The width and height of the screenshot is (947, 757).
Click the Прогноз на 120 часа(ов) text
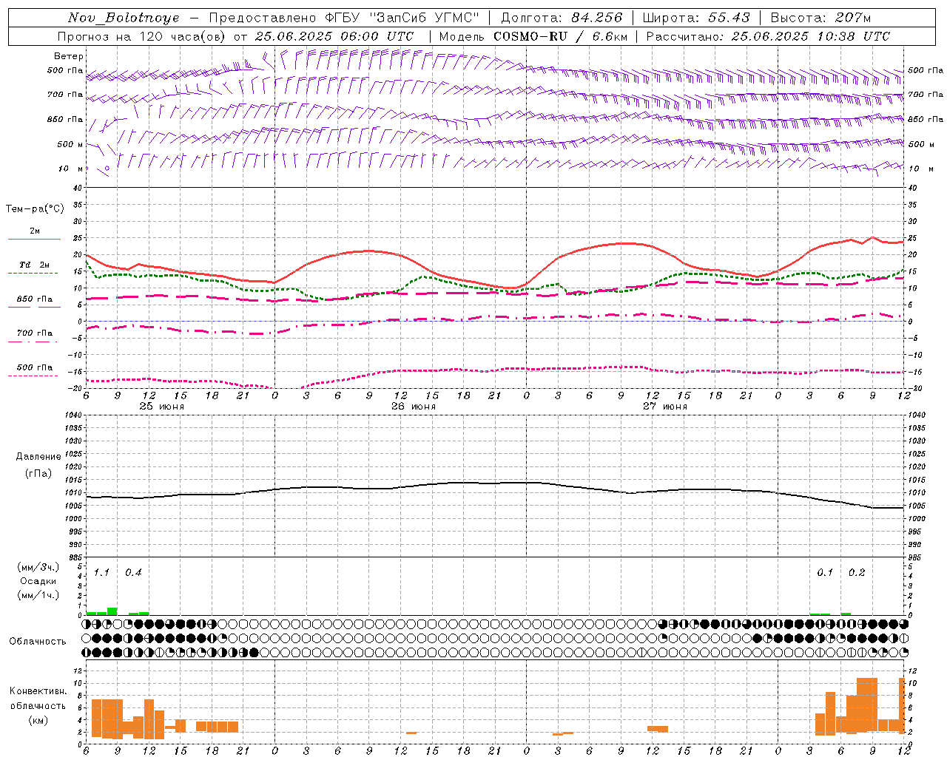coord(143,36)
